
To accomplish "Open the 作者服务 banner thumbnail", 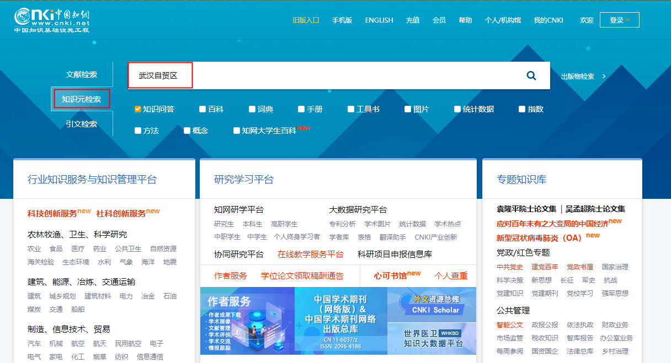I will pyautogui.click(x=247, y=321).
